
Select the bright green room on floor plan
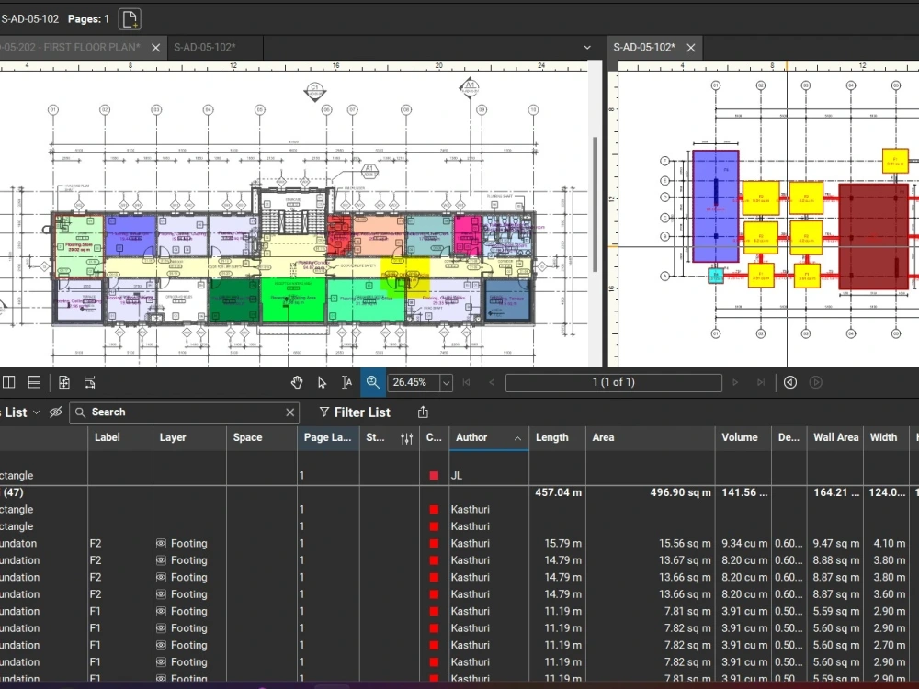point(293,299)
